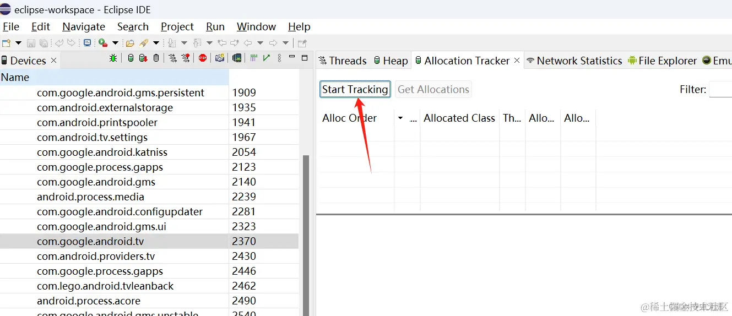Image resolution: width=732 pixels, height=316 pixels.
Task: Sort by the Alloc Order column header
Action: click(x=357, y=118)
